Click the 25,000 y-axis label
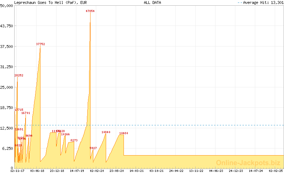The width and height of the screenshot is (284, 174). [7, 87]
